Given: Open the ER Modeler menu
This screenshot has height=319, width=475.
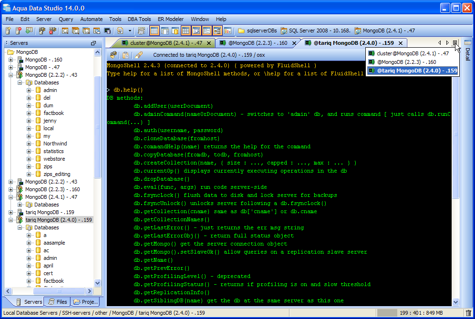Looking at the screenshot, I should (171, 19).
